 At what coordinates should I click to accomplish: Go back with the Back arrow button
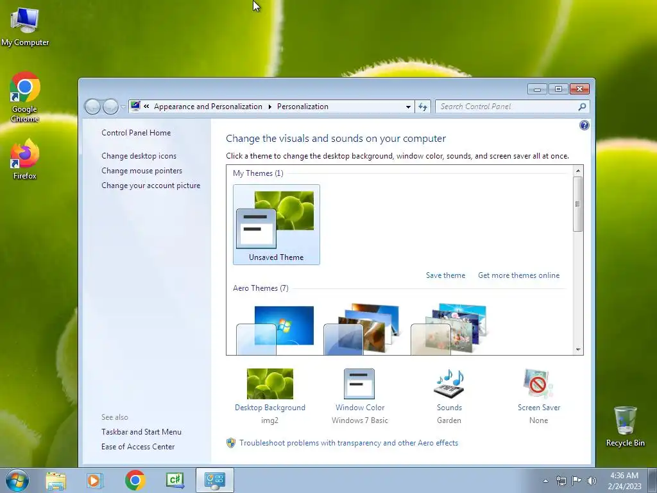(92, 107)
